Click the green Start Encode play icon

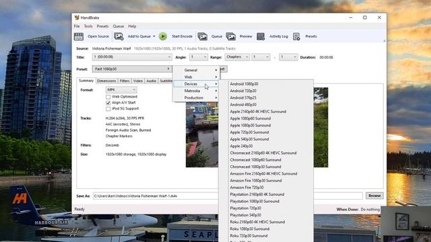click(163, 36)
